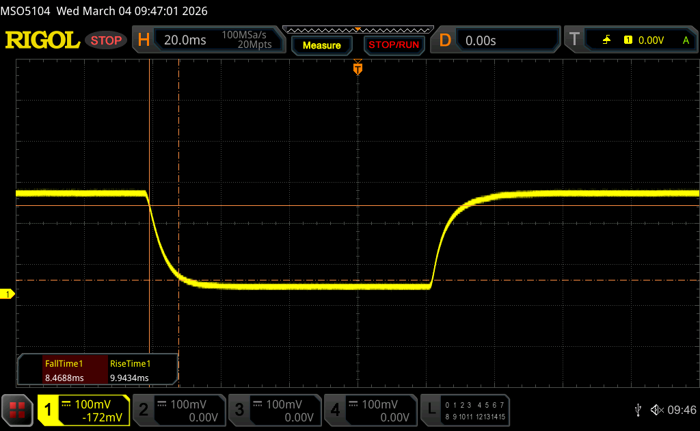
Task: Open the red grid function menu icon
Action: (x=17, y=410)
